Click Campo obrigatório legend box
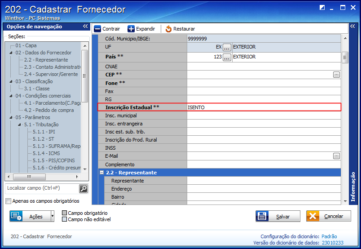Image resolution: width=361 pixels, height=249 pixels. 65,213
